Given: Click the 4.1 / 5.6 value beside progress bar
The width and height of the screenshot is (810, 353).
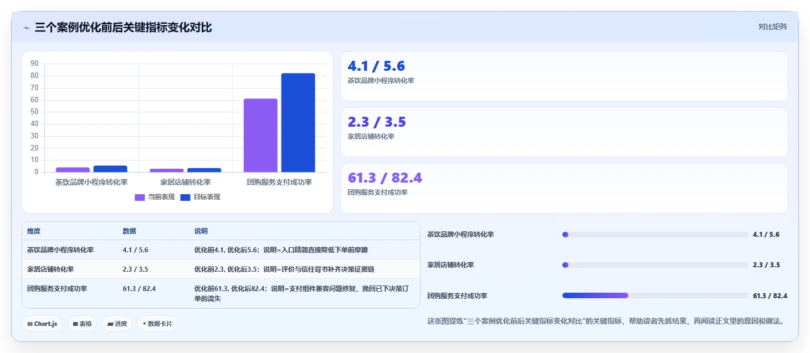Looking at the screenshot, I should tap(766, 235).
